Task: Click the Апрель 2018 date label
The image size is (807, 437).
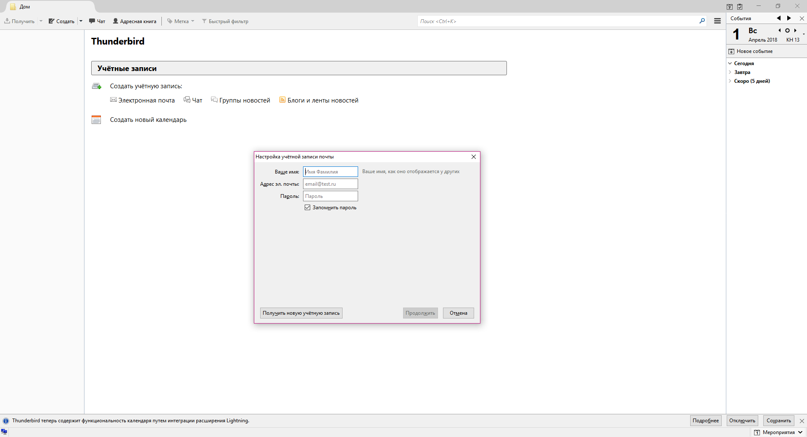Action: click(763, 40)
